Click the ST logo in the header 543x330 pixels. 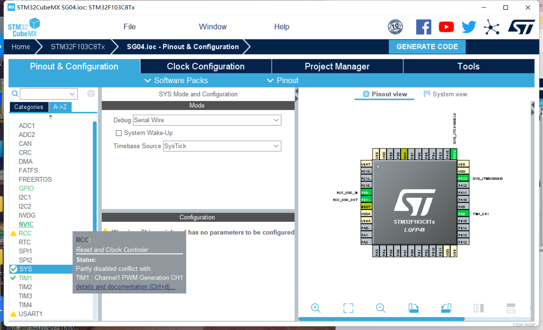(522, 27)
